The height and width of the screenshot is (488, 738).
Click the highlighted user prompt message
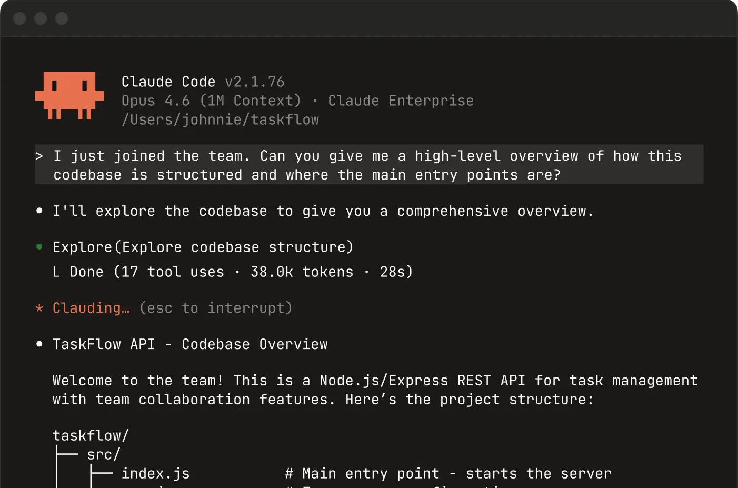point(367,165)
